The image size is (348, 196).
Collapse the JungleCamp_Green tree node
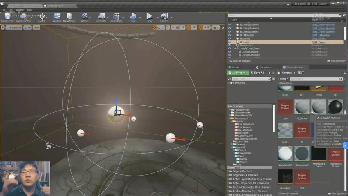[x=235, y=49]
